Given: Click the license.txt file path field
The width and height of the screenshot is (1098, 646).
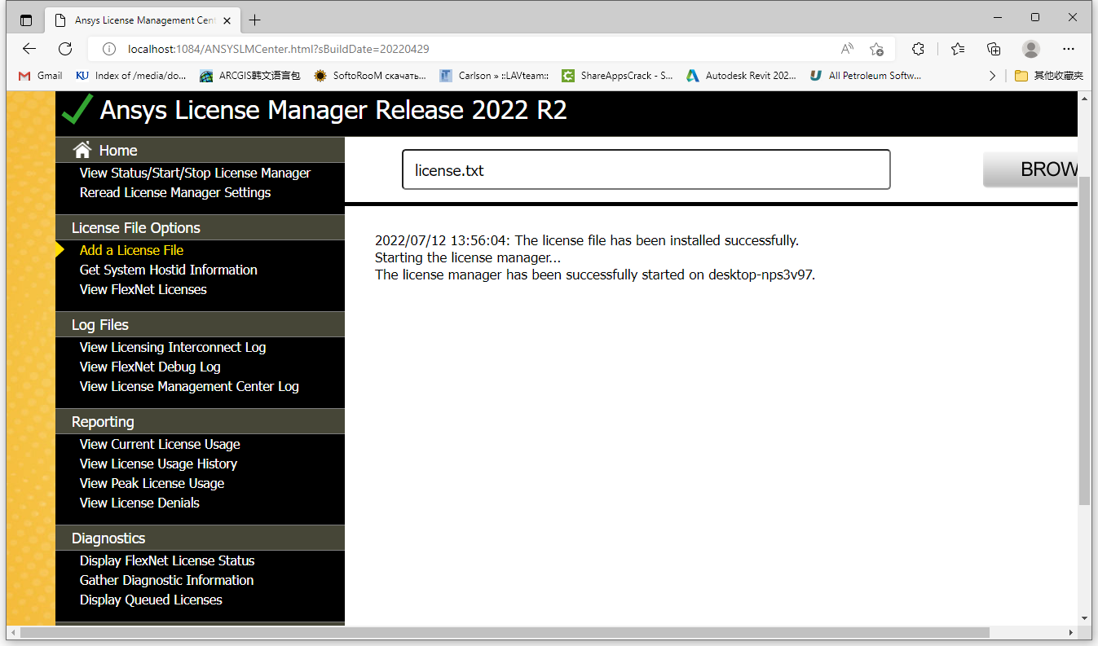Looking at the screenshot, I should click(x=646, y=169).
